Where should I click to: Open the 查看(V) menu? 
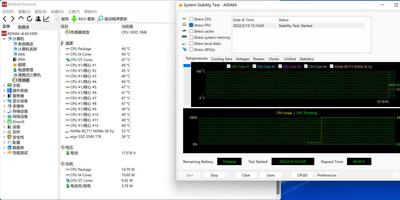tap(24, 12)
